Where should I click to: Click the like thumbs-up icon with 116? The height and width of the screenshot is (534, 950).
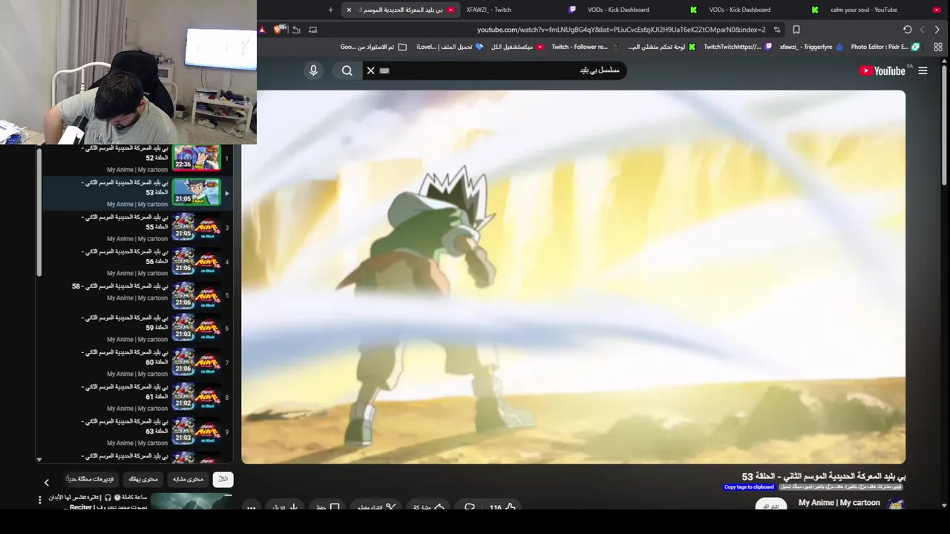coord(502,507)
